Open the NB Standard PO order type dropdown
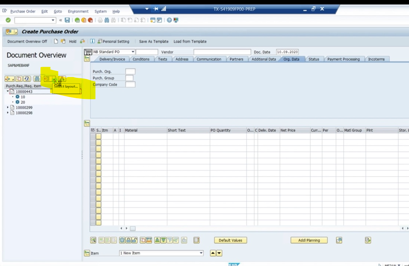Image resolution: width=409 pixels, height=266 pixels. tap(133, 52)
